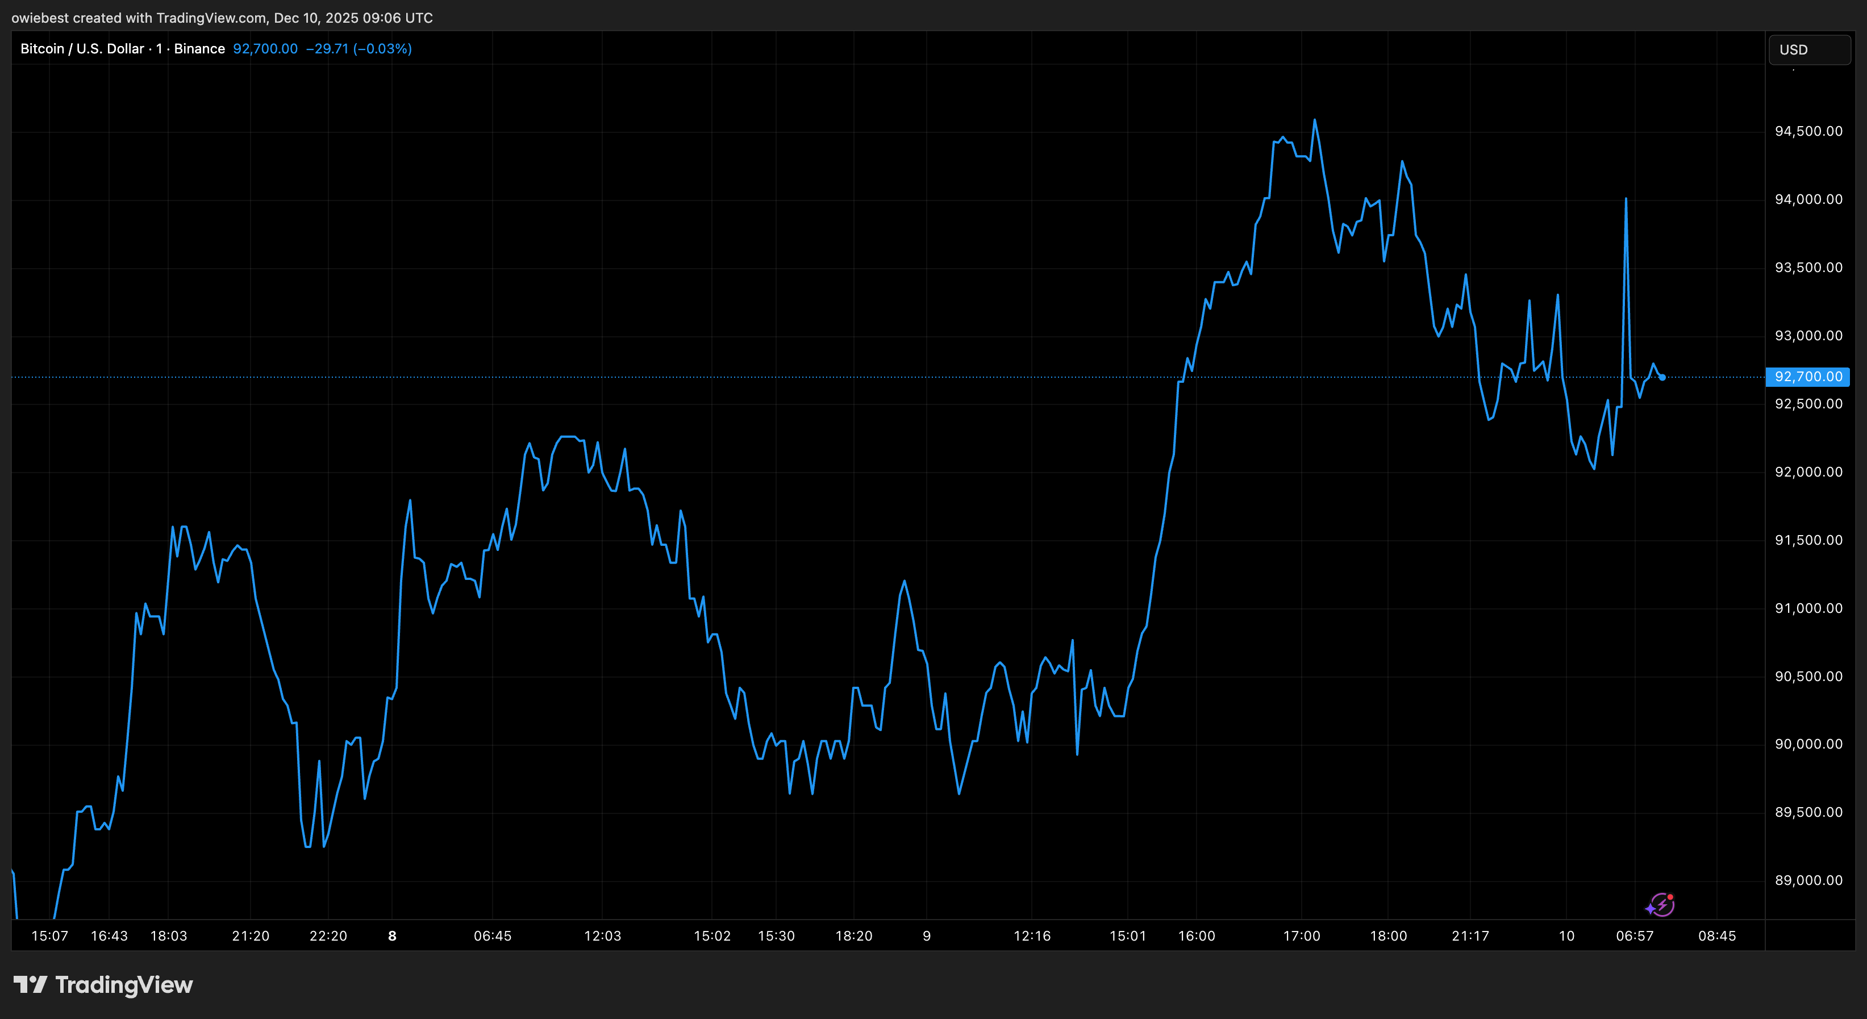
Task: Click the 17:00 time axis label
Action: point(1301,936)
